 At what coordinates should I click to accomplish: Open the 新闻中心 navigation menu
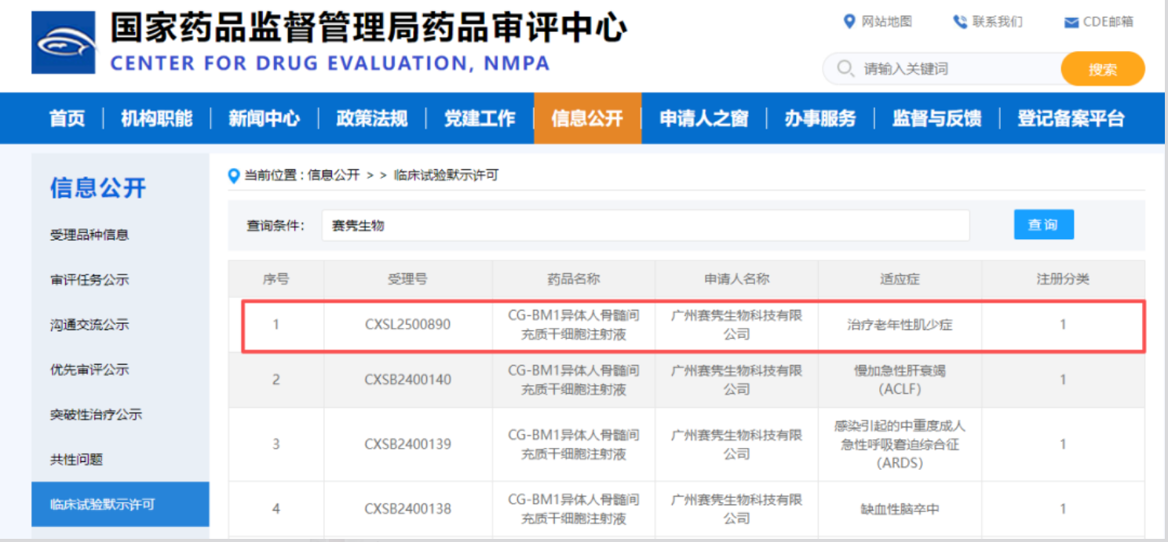[264, 118]
